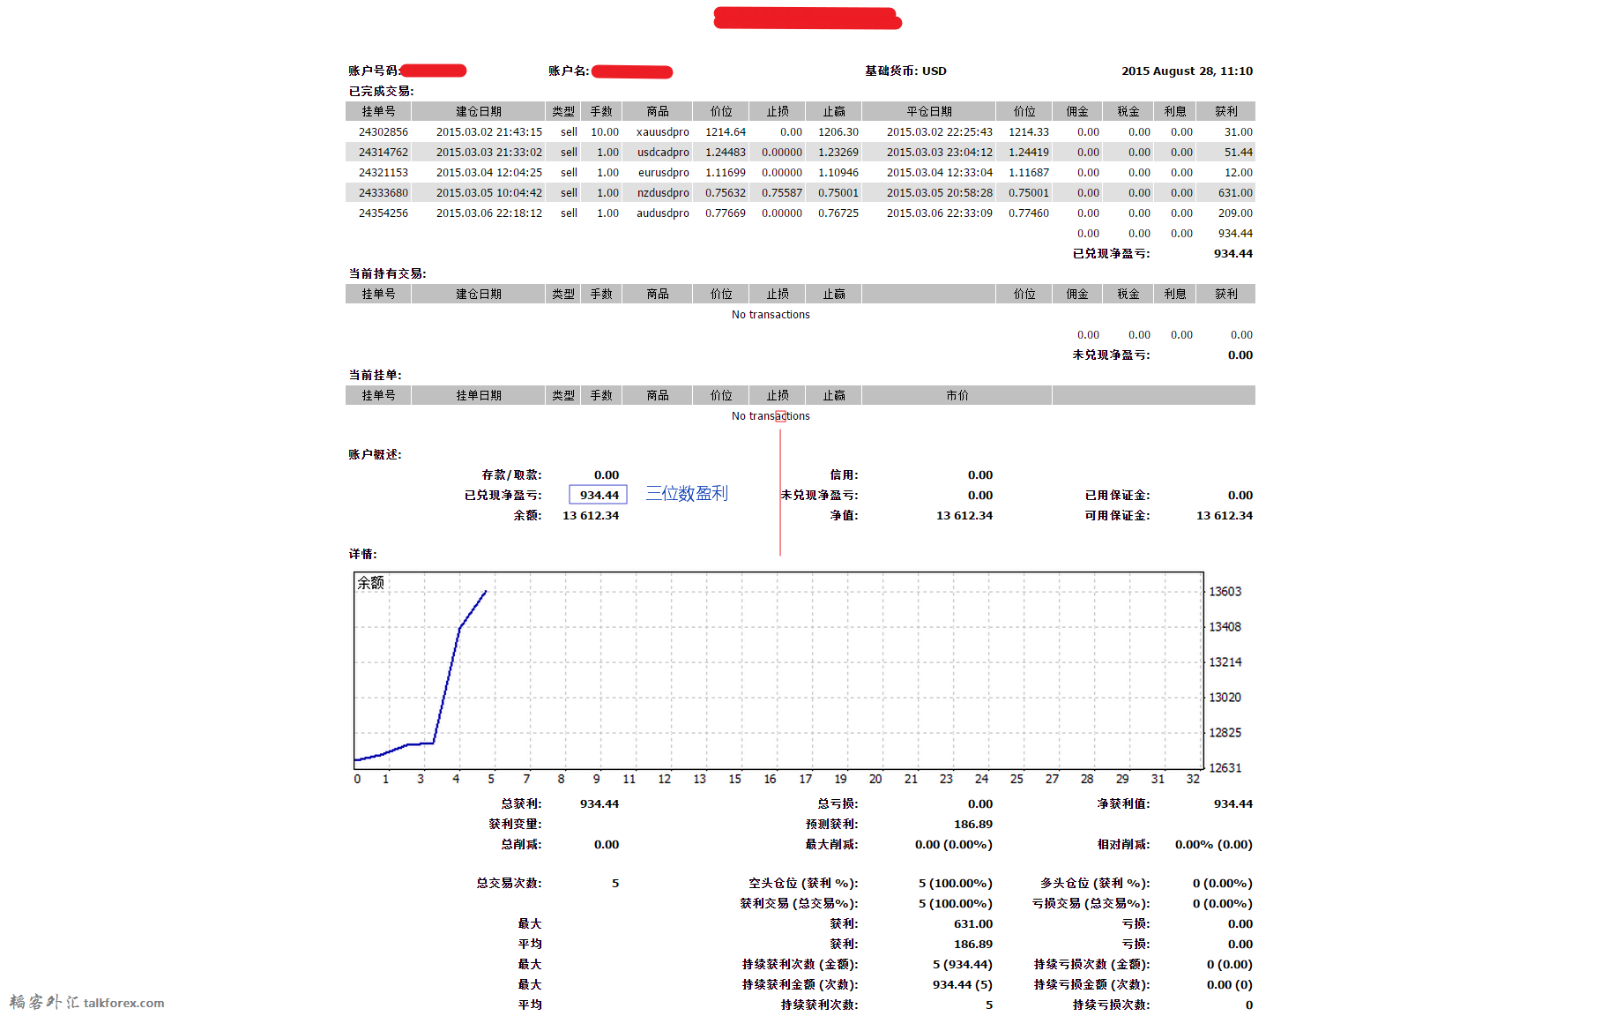Select open date 2015.03.03 21:33:02
1601x1016 pixels.
tap(489, 153)
